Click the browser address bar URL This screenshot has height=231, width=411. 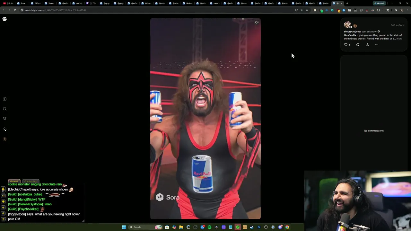[x=55, y=10]
